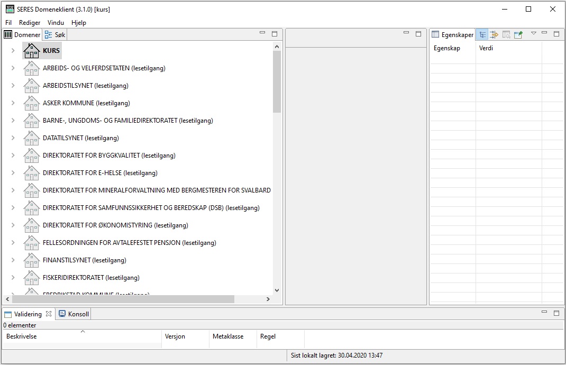Minimize the Egenskaper panel
This screenshot has width=566, height=365.
(x=544, y=33)
